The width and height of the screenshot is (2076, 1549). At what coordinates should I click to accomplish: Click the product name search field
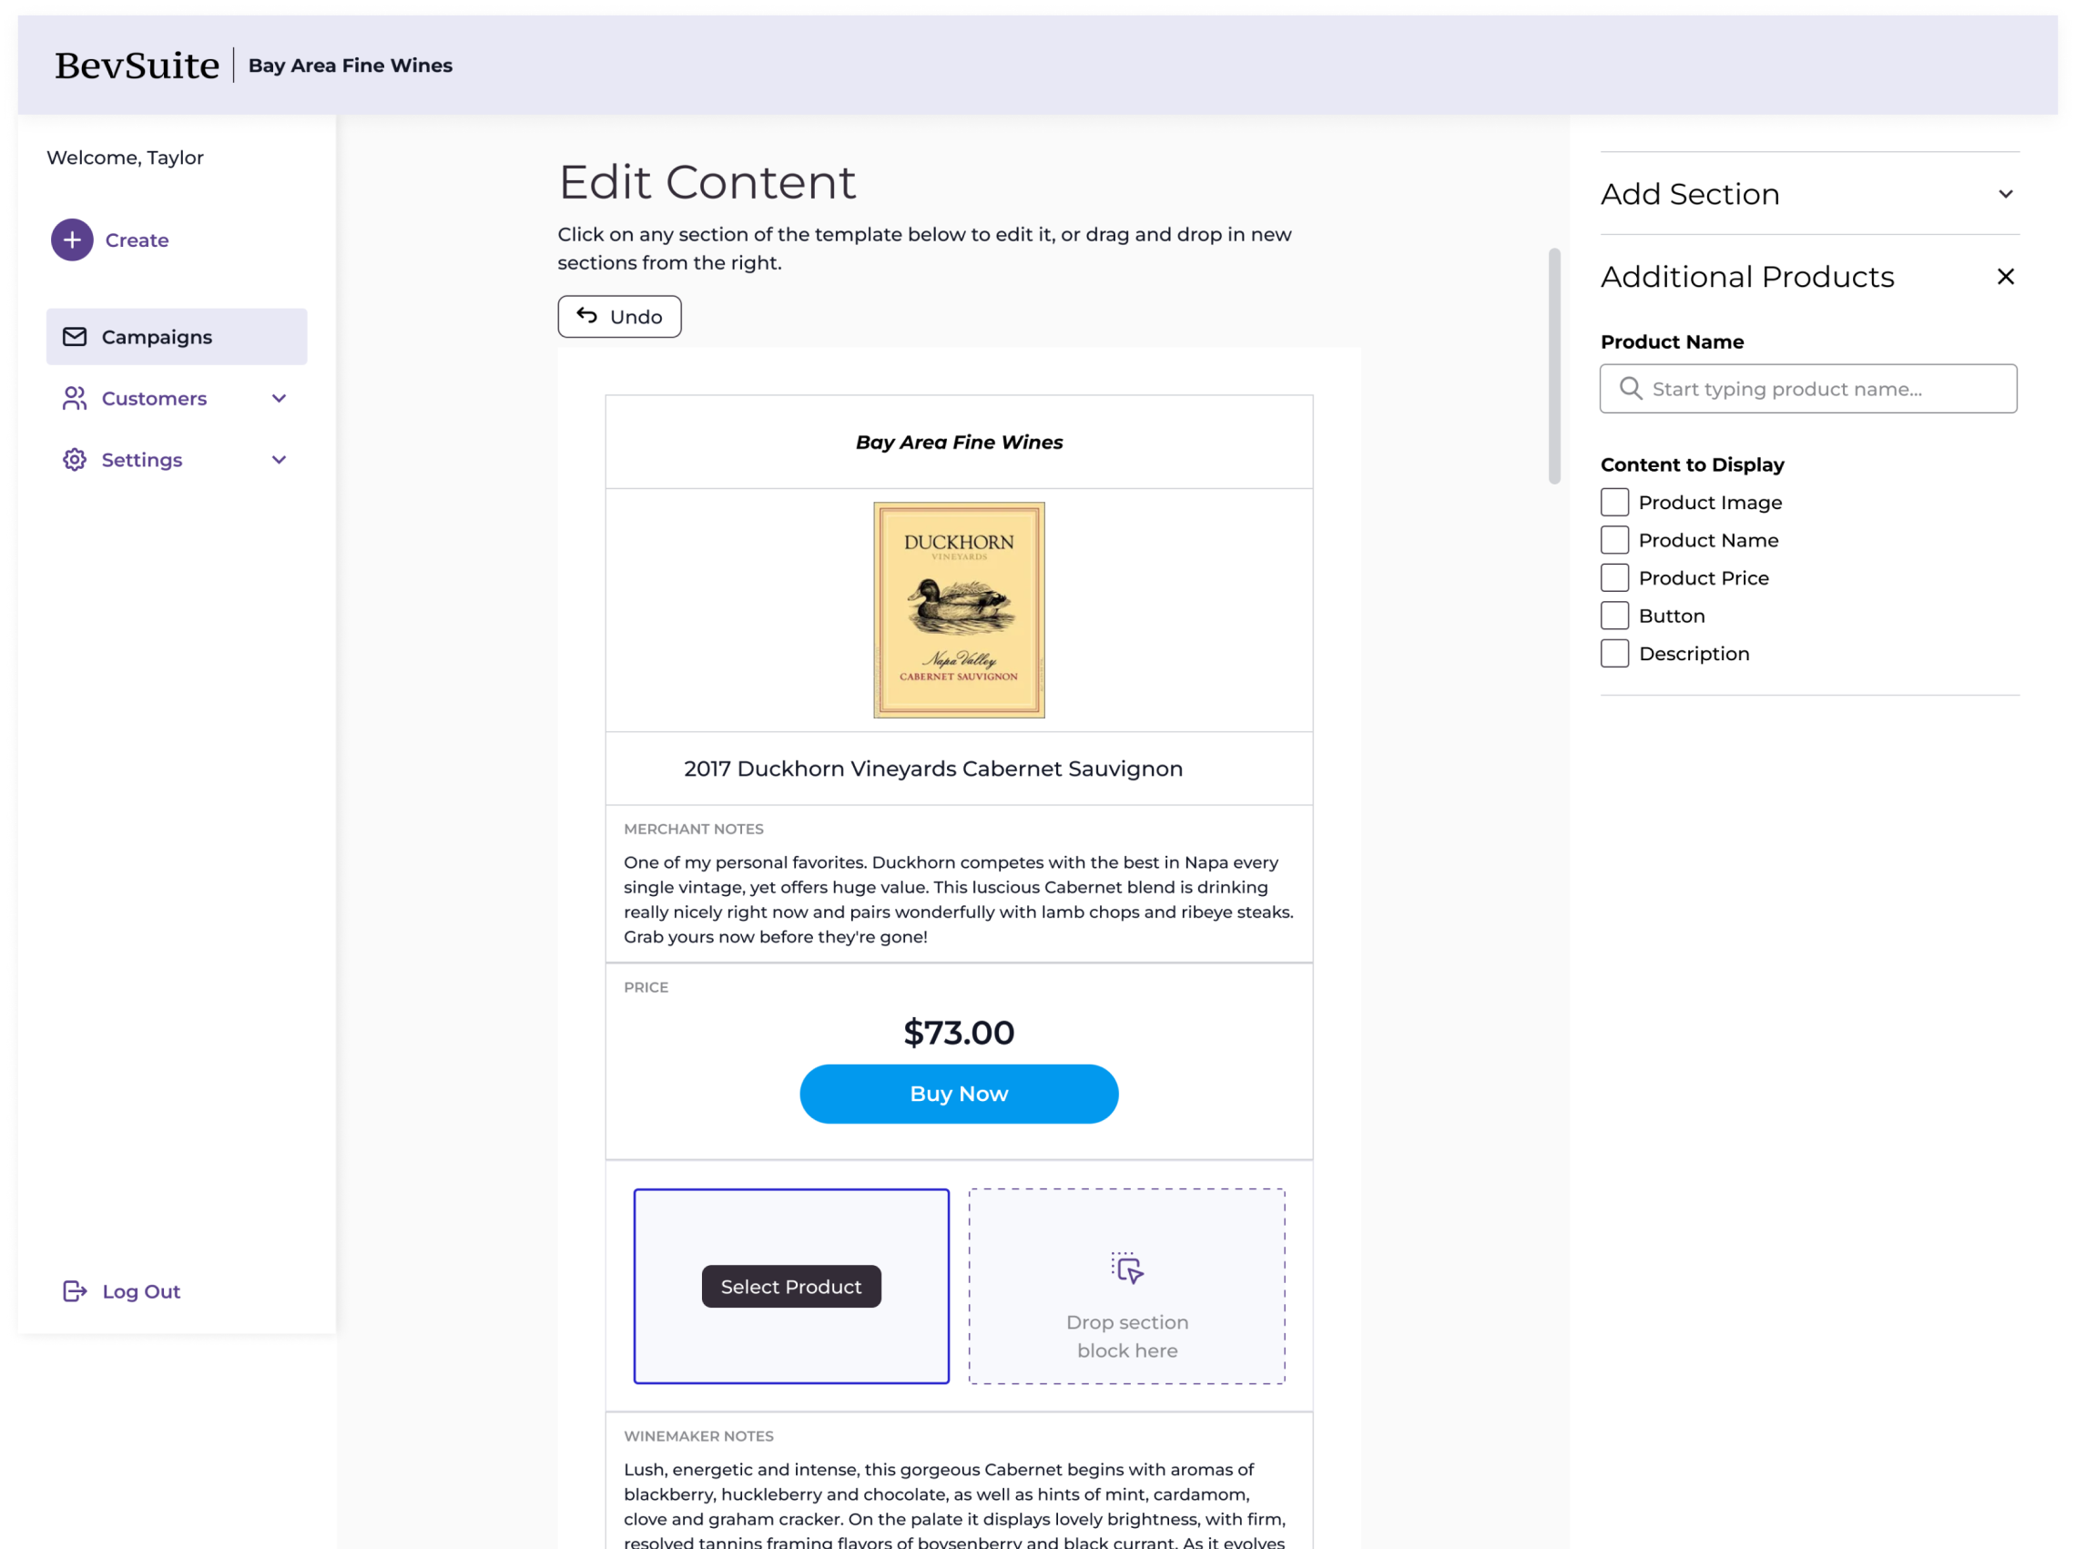click(x=1807, y=388)
